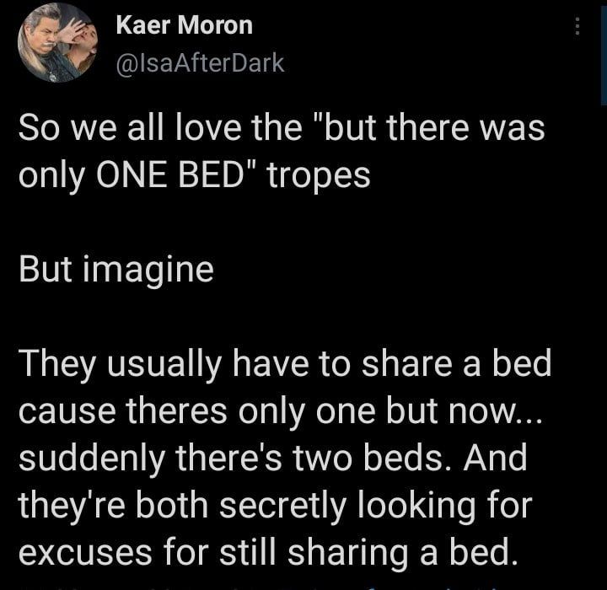Click the word "And" ending the third line
This screenshot has width=607, height=590.
(495, 458)
